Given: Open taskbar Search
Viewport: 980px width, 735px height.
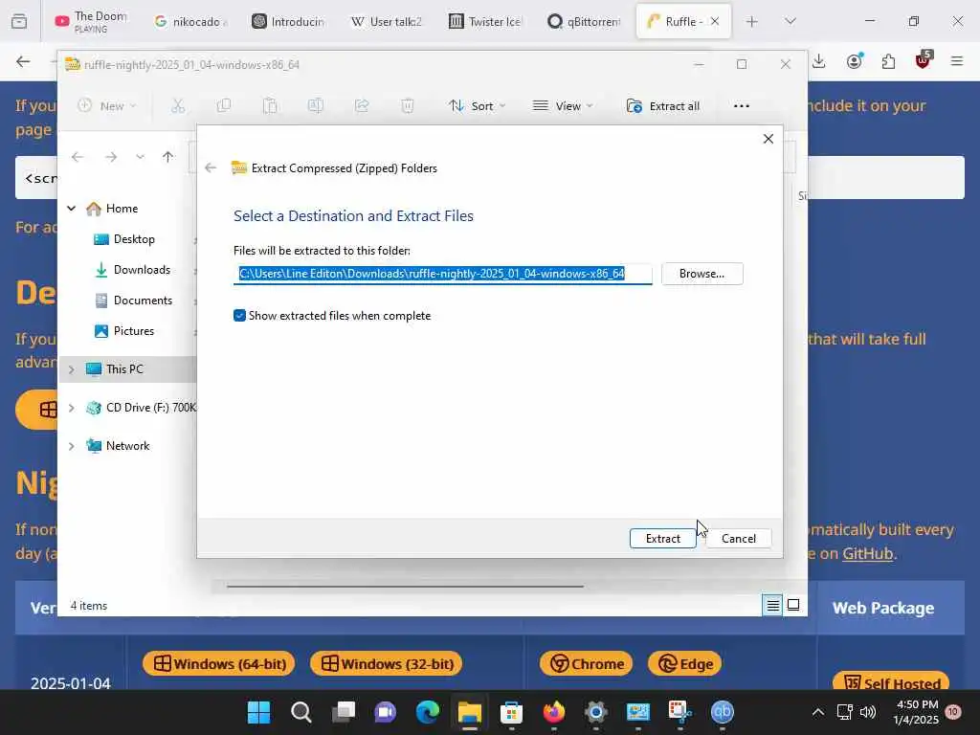Looking at the screenshot, I should pyautogui.click(x=301, y=712).
